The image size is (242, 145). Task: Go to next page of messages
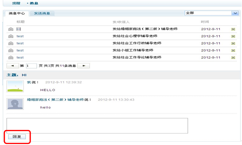point(84,66)
